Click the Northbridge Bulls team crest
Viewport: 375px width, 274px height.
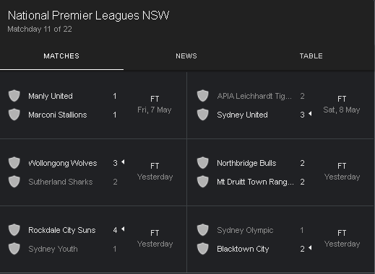point(203,163)
